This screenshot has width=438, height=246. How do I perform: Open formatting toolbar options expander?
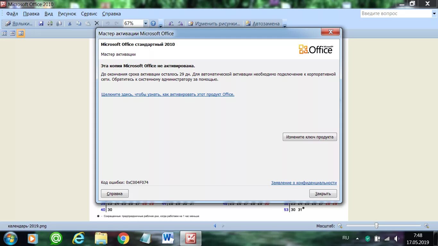click(x=284, y=24)
